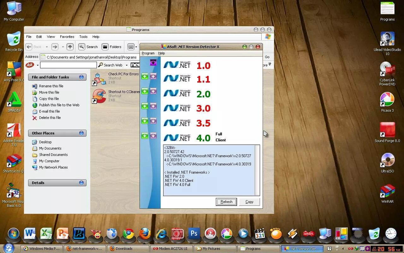Click the green download arrow for .NET 2.0

(145, 91)
